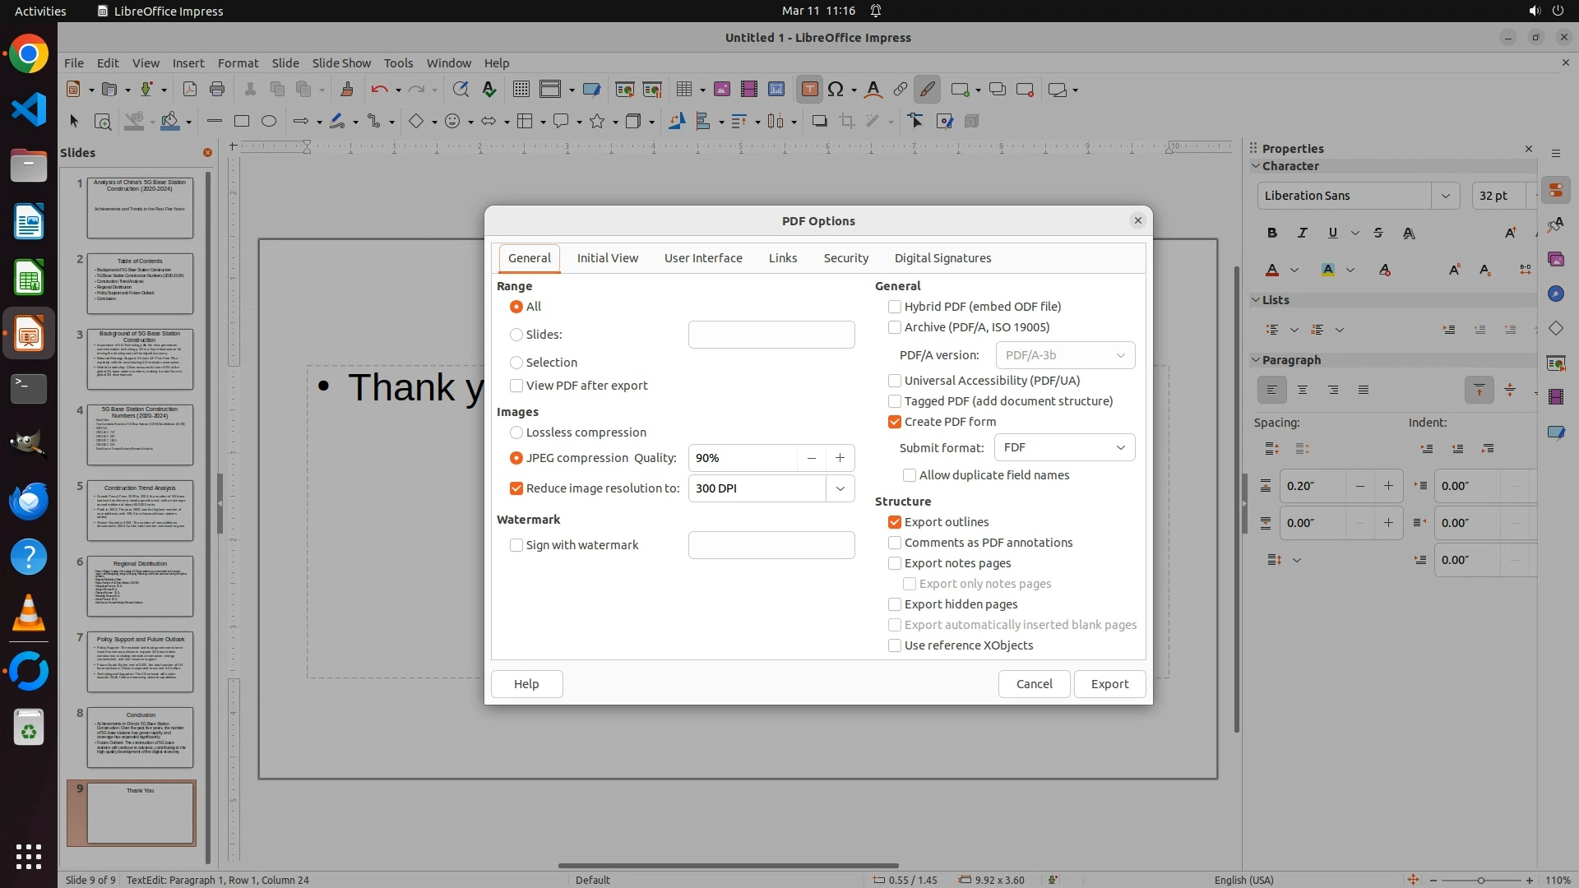
Task: Open the Liberation Sans font dropdown
Action: click(1445, 196)
